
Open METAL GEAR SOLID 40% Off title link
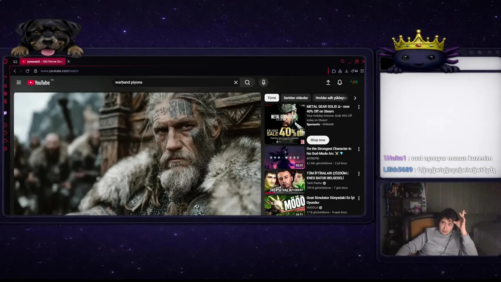click(x=328, y=109)
